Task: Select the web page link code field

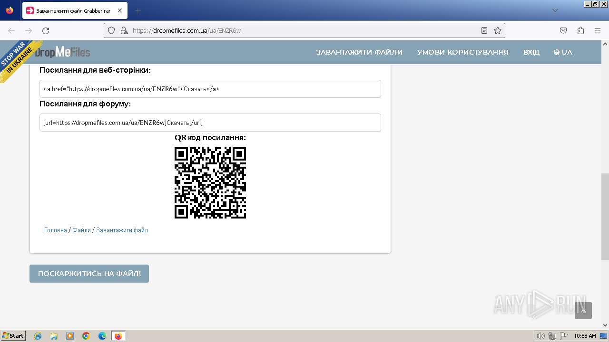Action: click(x=210, y=89)
